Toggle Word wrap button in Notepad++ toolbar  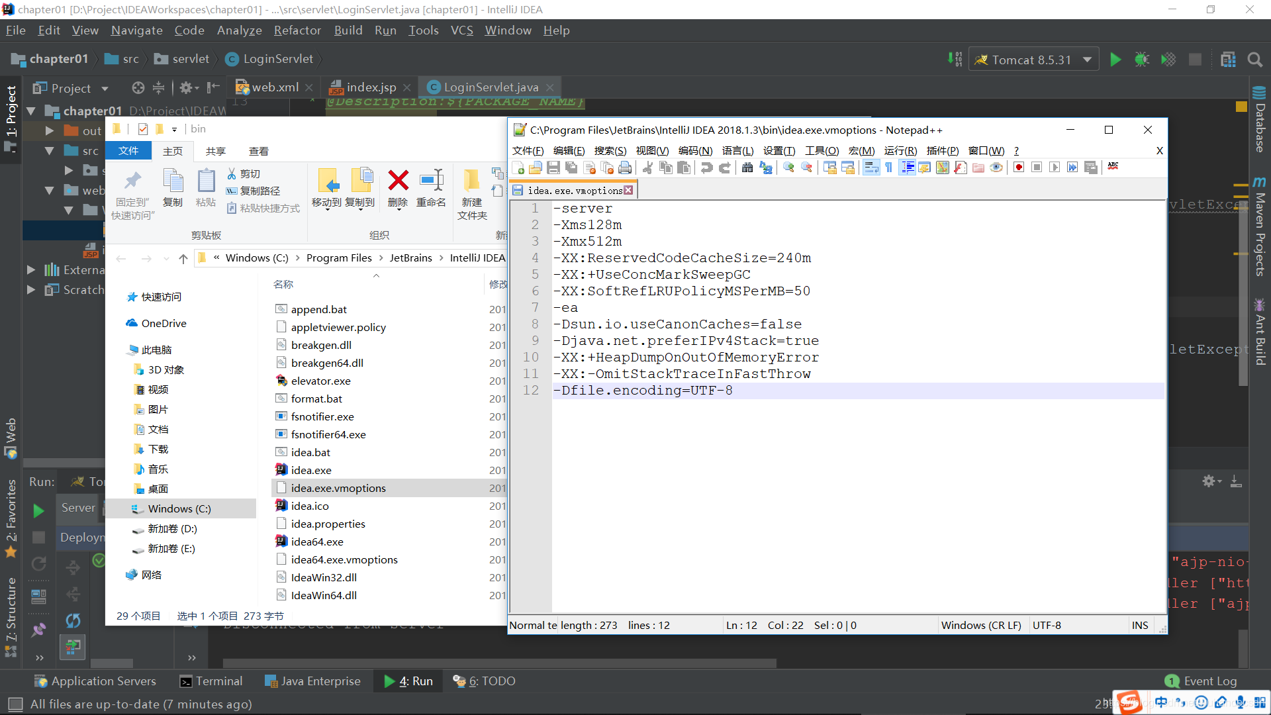pyautogui.click(x=871, y=167)
